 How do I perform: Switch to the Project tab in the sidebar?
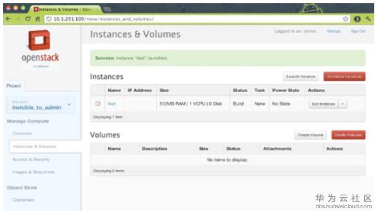tap(14, 86)
